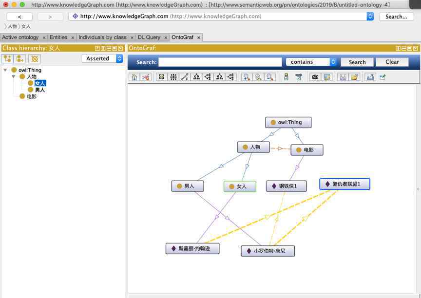The width and height of the screenshot is (421, 298).
Task: Apply the horizontal directed layout beside zoom in
Action: pyautogui.click(x=230, y=77)
